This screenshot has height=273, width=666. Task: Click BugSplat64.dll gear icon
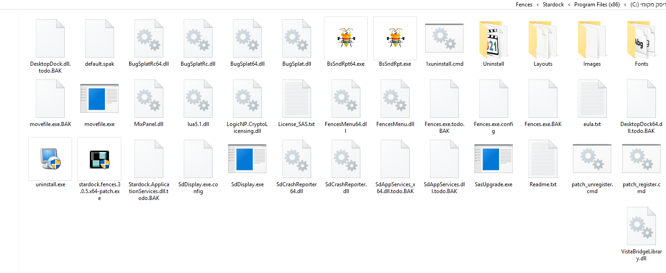[x=247, y=38]
